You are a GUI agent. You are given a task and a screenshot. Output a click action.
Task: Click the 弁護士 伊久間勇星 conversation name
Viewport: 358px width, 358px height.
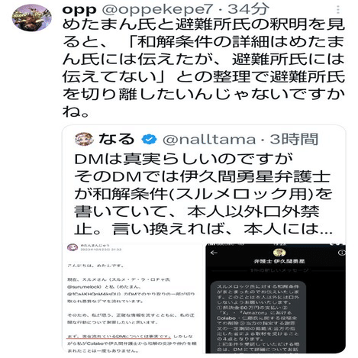click(x=279, y=261)
